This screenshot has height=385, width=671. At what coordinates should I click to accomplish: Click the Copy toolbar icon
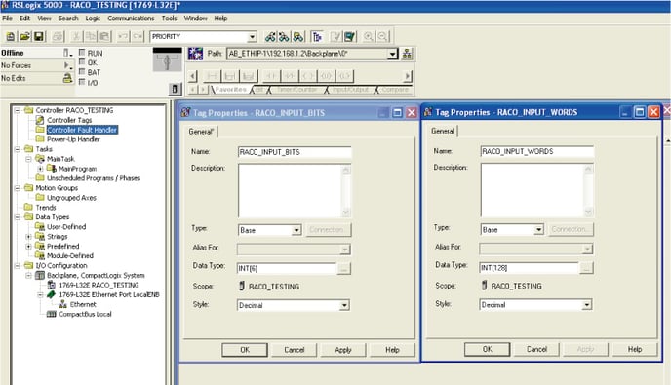point(91,36)
